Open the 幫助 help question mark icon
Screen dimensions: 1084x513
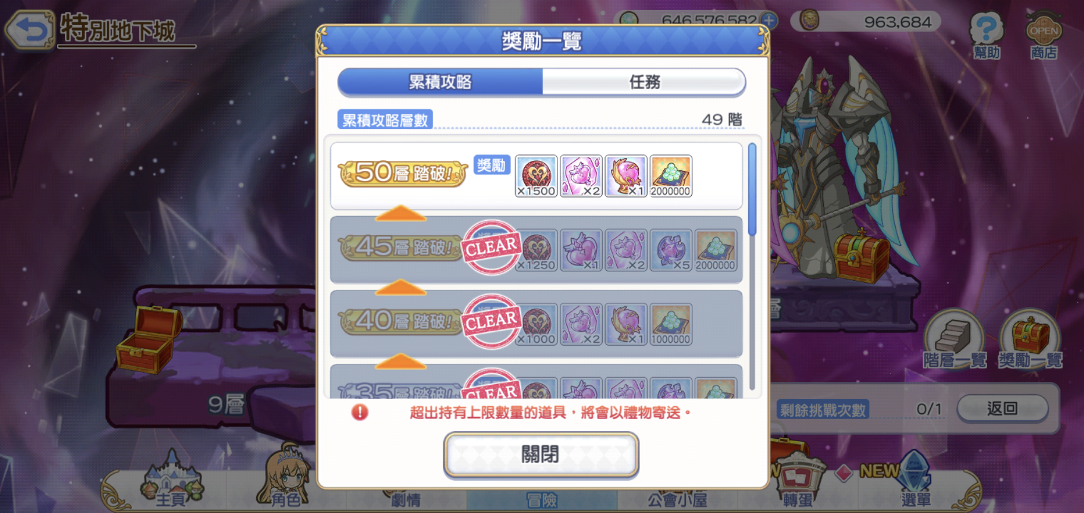click(986, 35)
